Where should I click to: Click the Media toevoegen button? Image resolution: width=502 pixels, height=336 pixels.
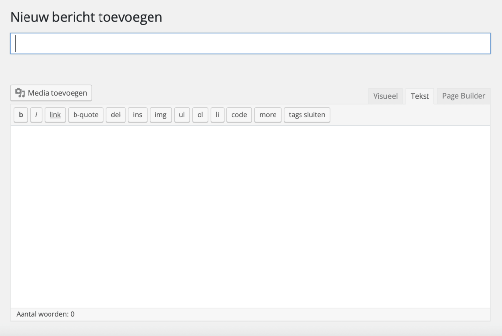(51, 93)
